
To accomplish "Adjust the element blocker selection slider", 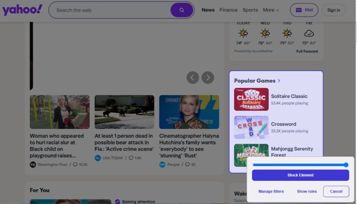I will 300,165.
